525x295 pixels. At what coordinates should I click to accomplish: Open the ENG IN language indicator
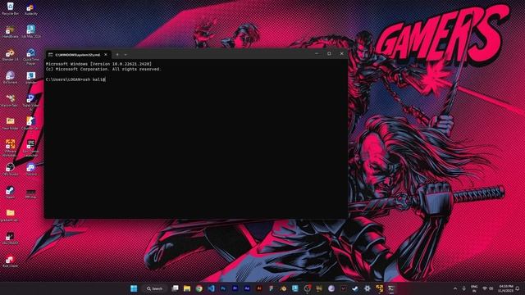coord(474,288)
